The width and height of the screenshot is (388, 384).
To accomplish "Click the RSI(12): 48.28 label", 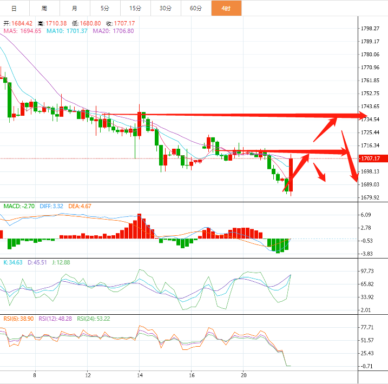I will coord(55,319).
